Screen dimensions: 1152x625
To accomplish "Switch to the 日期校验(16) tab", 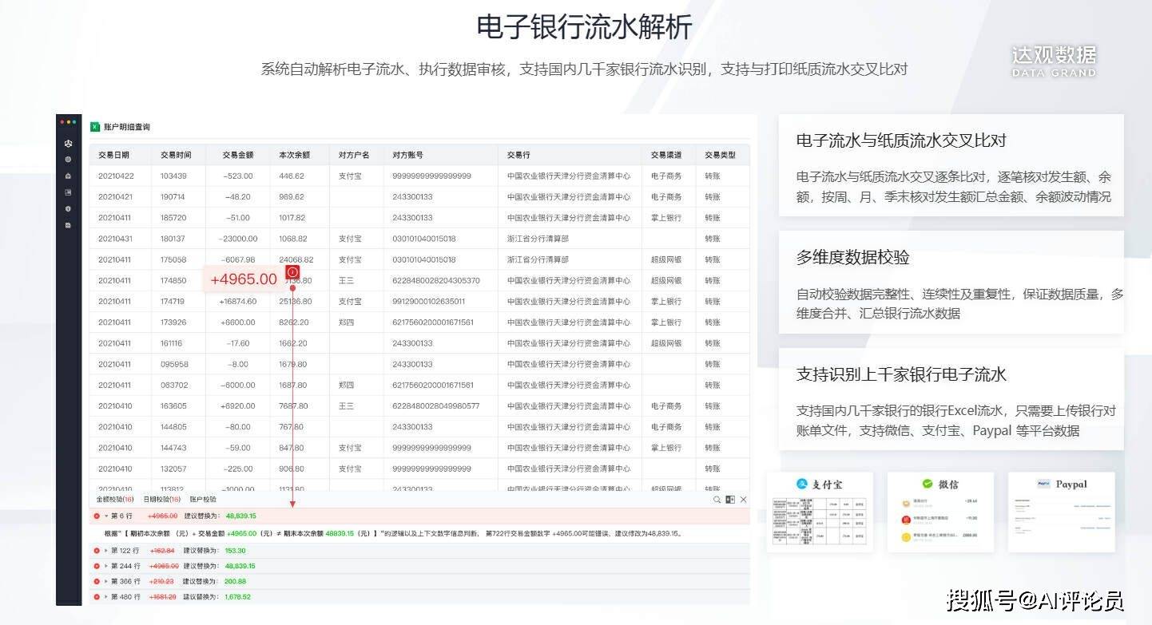I will pyautogui.click(x=161, y=499).
